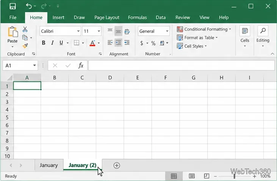The width and height of the screenshot is (277, 181).
Task: Switch to the Insert tab
Action: point(58,17)
